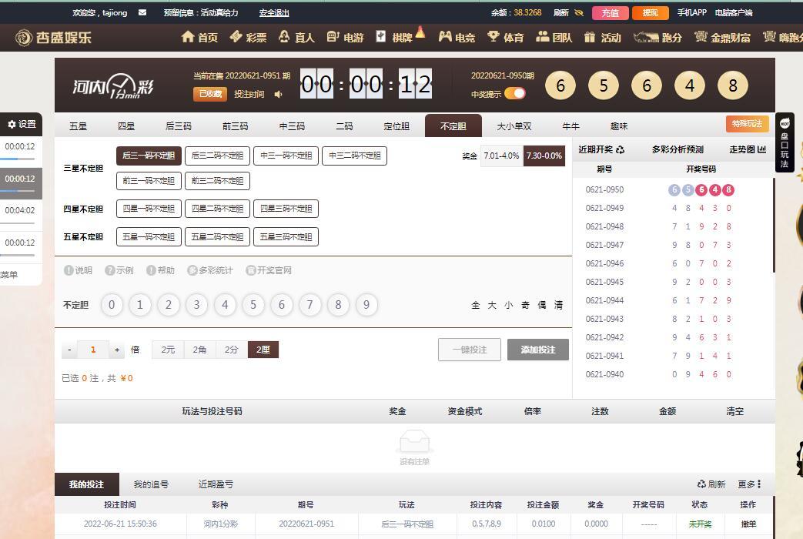The image size is (803, 539).
Task: Open the 电竞 e-sports menu
Action: (x=457, y=37)
